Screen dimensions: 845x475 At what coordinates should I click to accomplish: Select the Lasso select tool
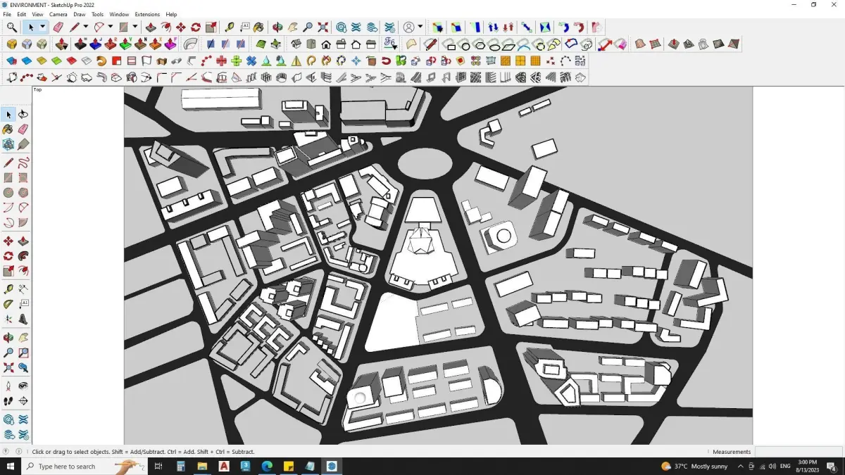(x=23, y=115)
